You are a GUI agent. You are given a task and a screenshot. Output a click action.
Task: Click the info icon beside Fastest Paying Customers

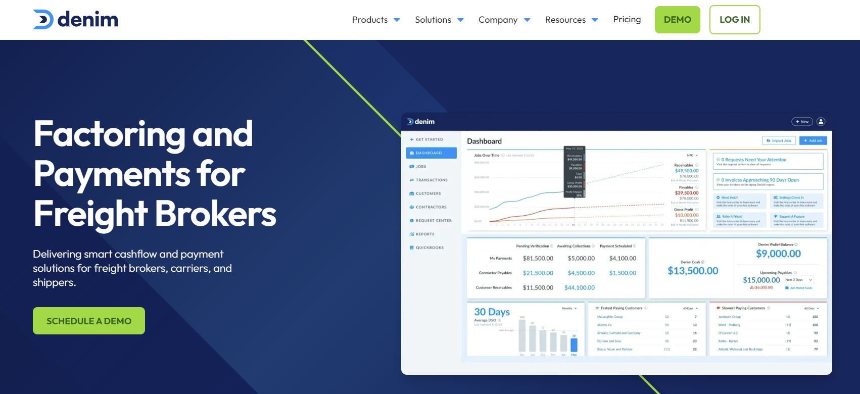(646, 308)
